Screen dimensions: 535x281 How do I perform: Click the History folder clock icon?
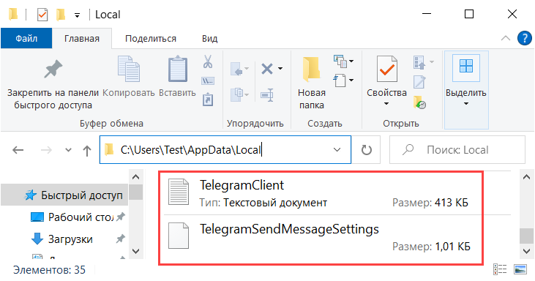tap(419, 102)
